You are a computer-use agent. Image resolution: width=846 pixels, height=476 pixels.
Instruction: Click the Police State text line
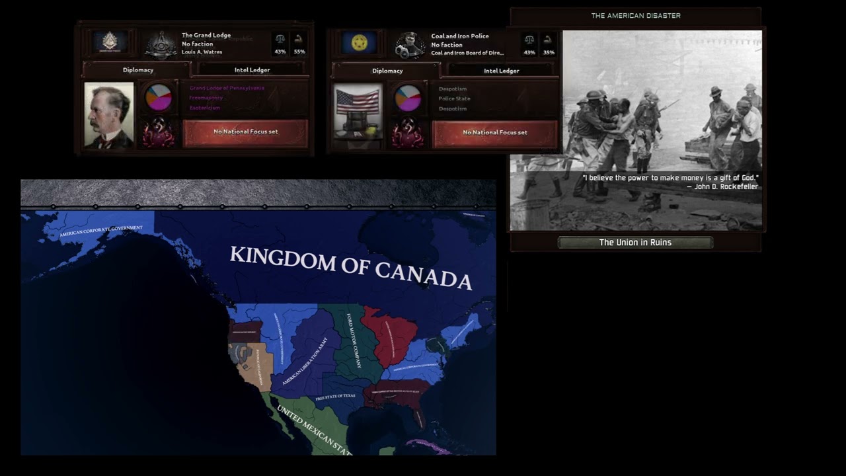click(455, 99)
